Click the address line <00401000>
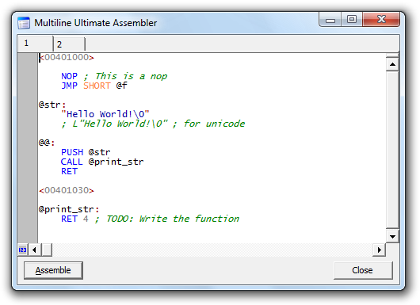Screen dimensions: 420x305 (67, 57)
